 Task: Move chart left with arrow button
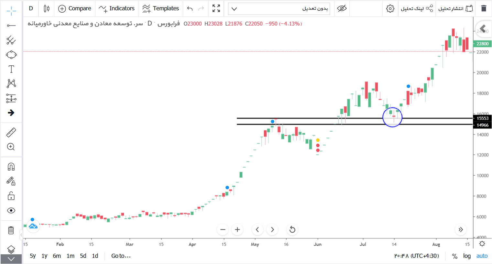[257, 230]
